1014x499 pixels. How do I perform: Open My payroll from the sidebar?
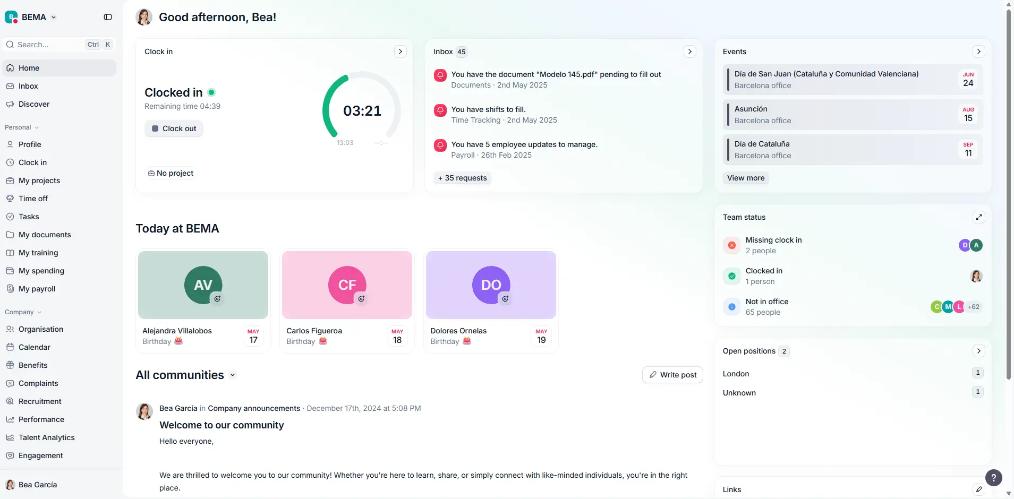(x=37, y=288)
